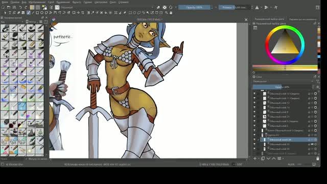327x184 pixels.
Task: Select the Ellipse shape tool
Action: (x=42, y=13)
